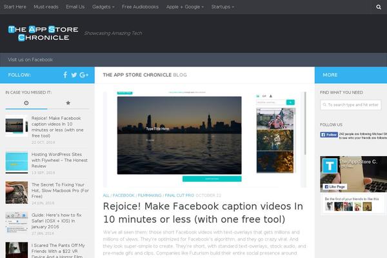
Task: Open thumbnail of Macbook Pro fix post
Action: pos(17,193)
